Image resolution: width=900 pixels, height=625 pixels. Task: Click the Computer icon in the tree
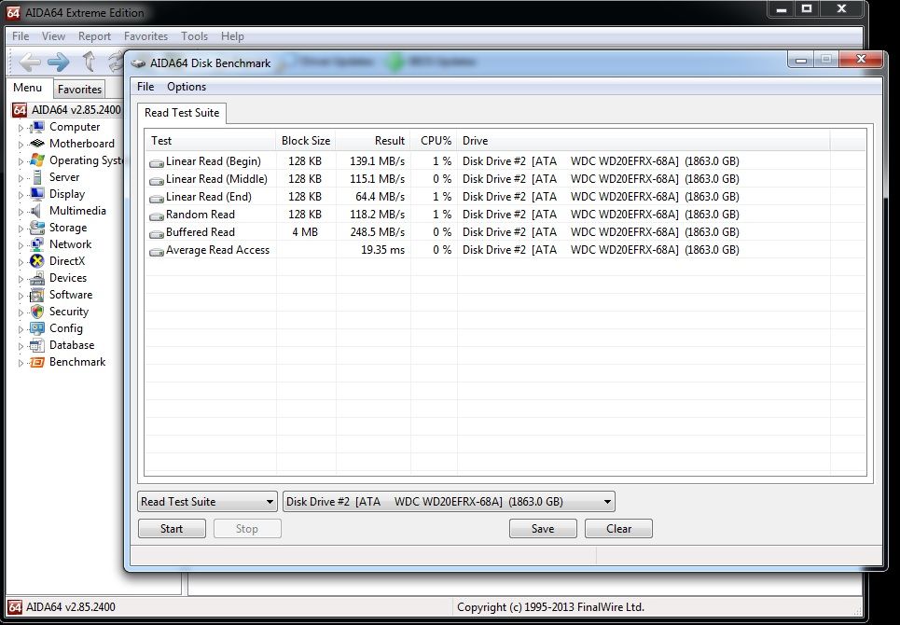click(x=36, y=127)
